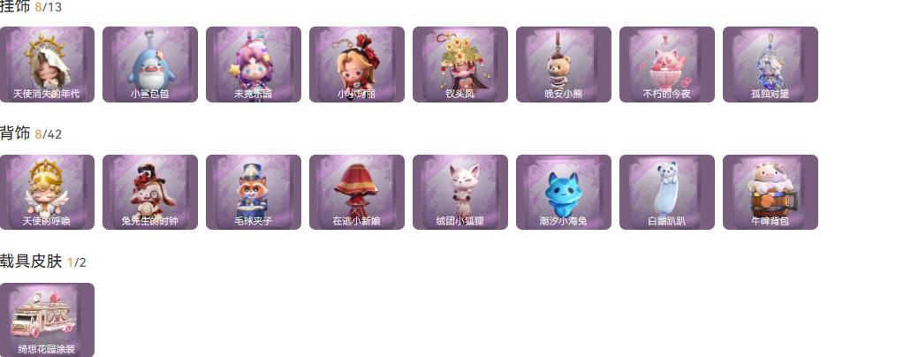Open the 白鼬趴趴 back accessory
The image size is (911, 357).
pos(667,193)
